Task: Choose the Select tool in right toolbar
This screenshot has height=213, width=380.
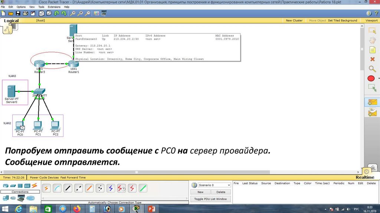Action: [372, 30]
